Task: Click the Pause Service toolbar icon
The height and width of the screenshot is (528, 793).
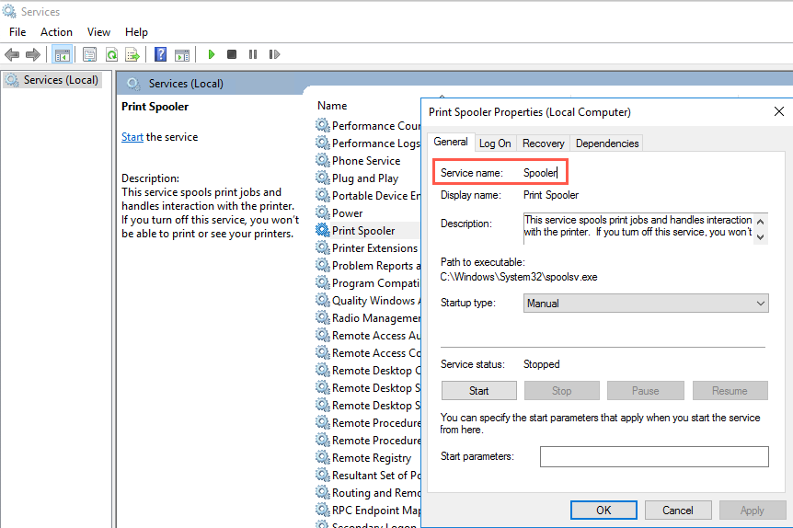Action: [x=253, y=54]
